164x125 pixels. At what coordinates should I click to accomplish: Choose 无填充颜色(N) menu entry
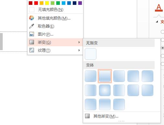(x=55, y=10)
